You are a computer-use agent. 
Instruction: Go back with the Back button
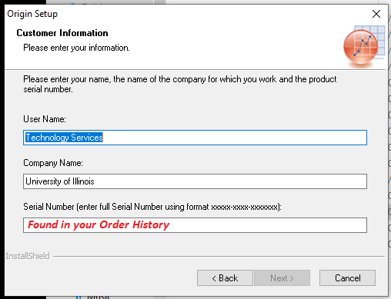225,278
